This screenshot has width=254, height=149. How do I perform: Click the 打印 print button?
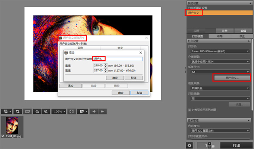pyautogui.click(x=236, y=145)
